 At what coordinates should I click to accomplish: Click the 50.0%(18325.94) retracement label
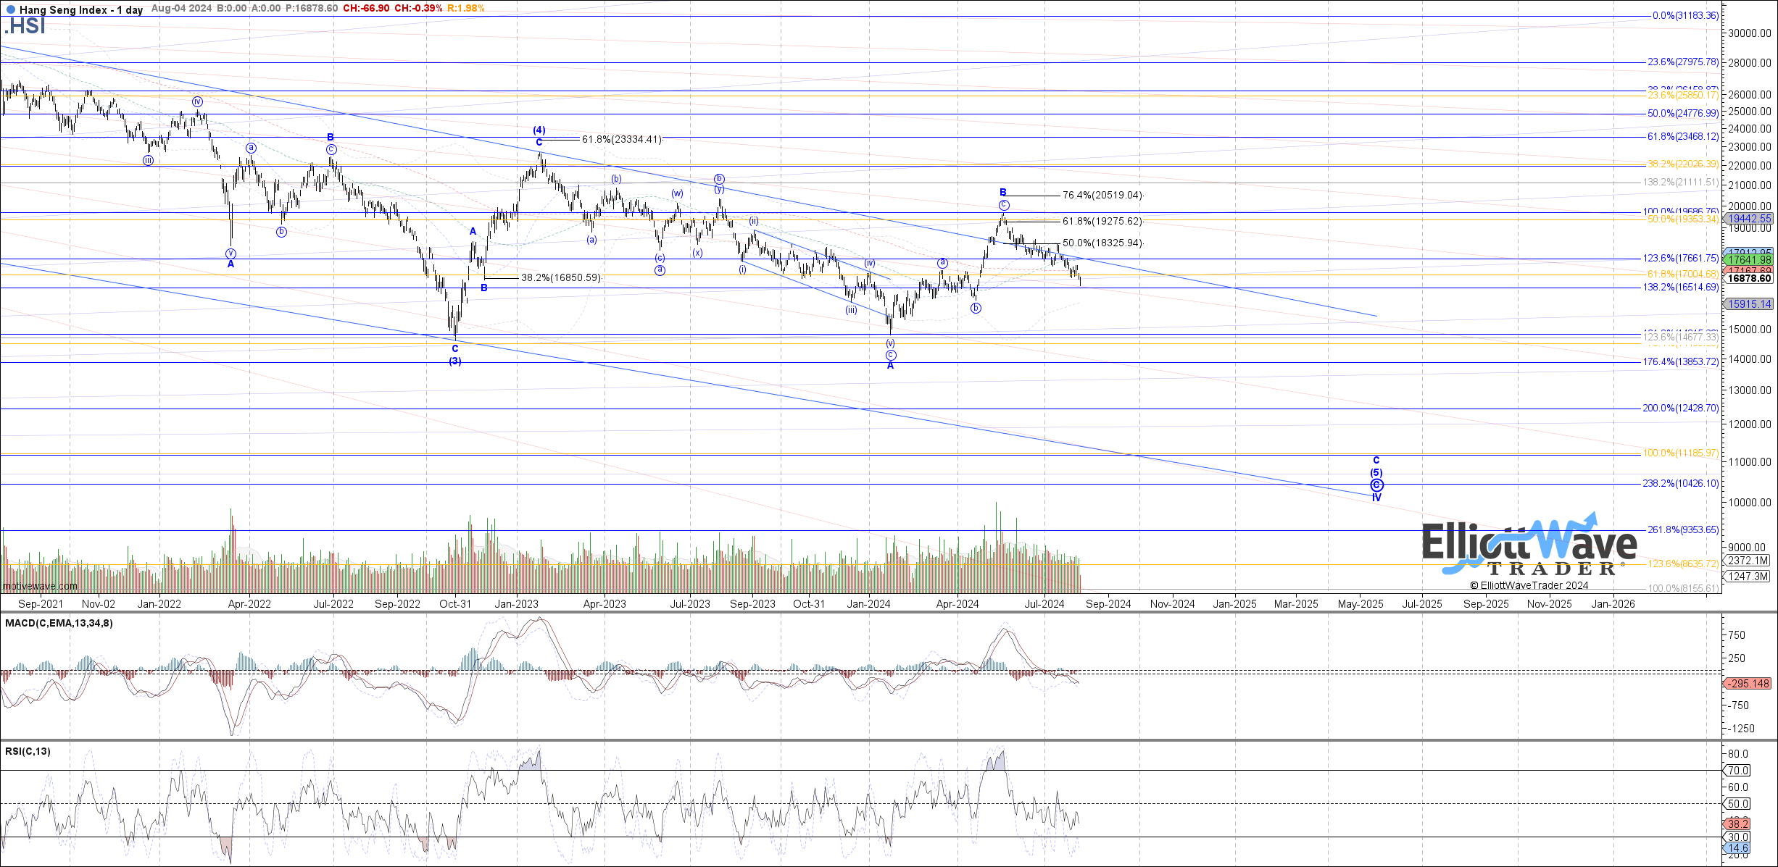click(1102, 243)
